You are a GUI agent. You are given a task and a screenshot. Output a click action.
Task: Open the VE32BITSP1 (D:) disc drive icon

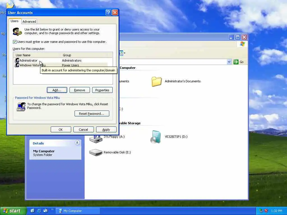pyautogui.click(x=156, y=137)
